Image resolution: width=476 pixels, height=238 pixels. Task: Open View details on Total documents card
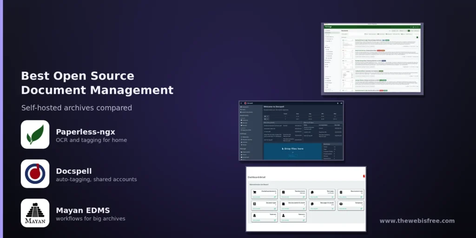[x=285, y=197]
